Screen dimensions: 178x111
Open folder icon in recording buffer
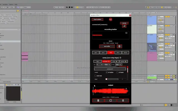point(126,33)
